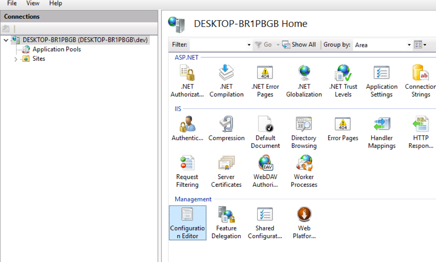
Task: Expand the Sites tree node
Action: click(x=16, y=59)
